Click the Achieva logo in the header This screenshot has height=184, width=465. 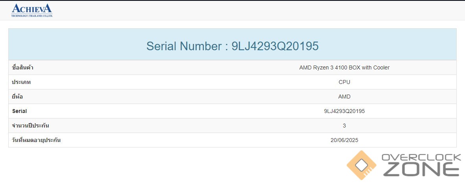31,9
